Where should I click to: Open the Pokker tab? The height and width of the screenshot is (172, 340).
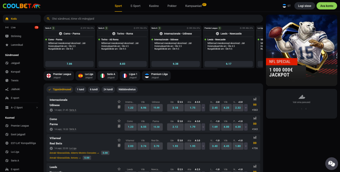[x=172, y=6]
